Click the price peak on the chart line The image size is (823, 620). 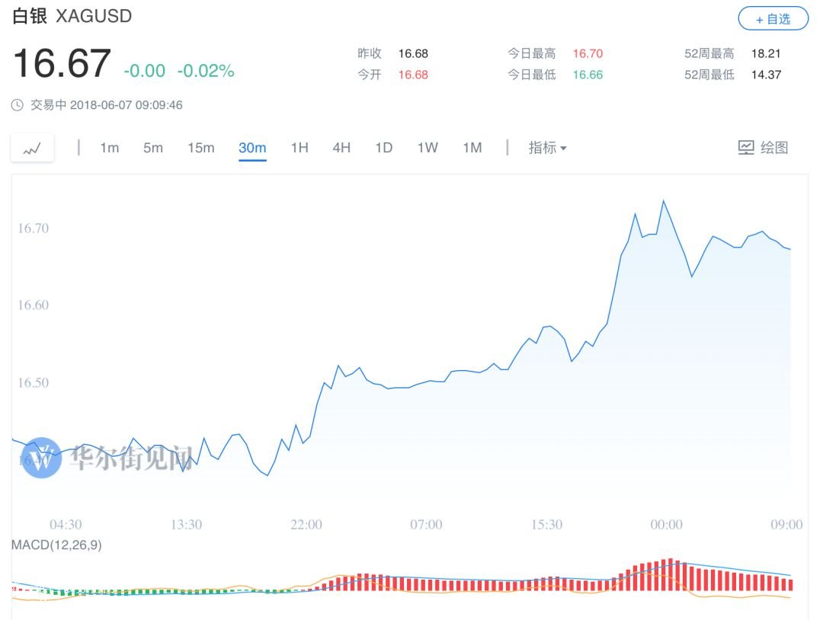(x=663, y=201)
